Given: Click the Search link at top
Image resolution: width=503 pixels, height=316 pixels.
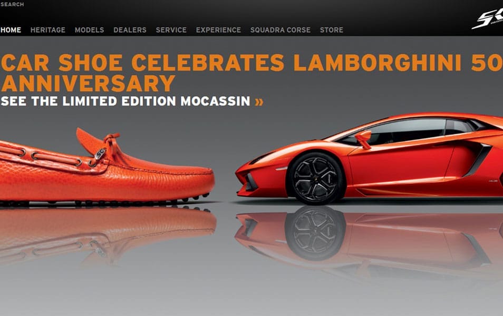Looking at the screenshot, I should click(12, 5).
